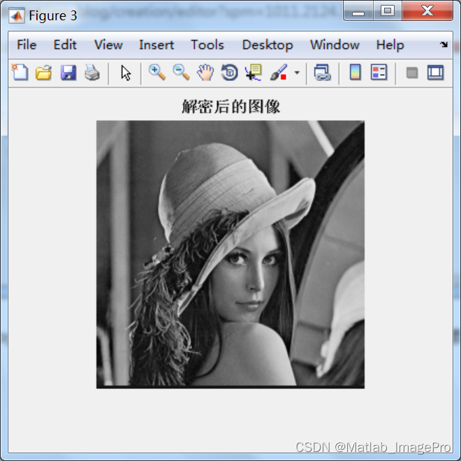The height and width of the screenshot is (461, 461).
Task: Open the brush color dropdown arrow
Action: coord(297,73)
